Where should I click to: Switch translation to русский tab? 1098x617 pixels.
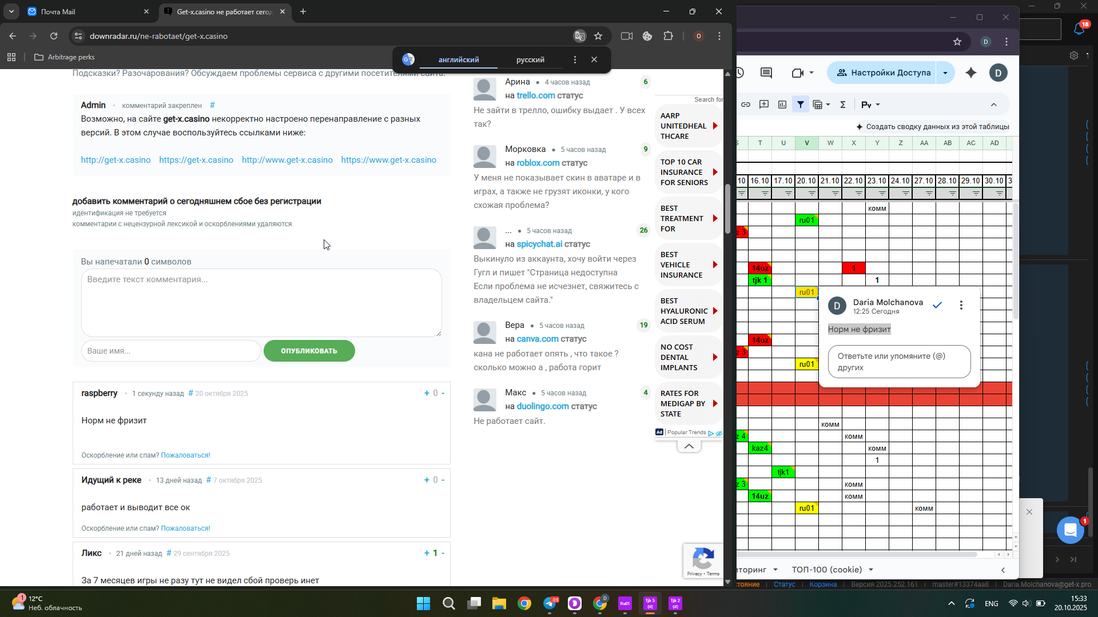(x=530, y=59)
